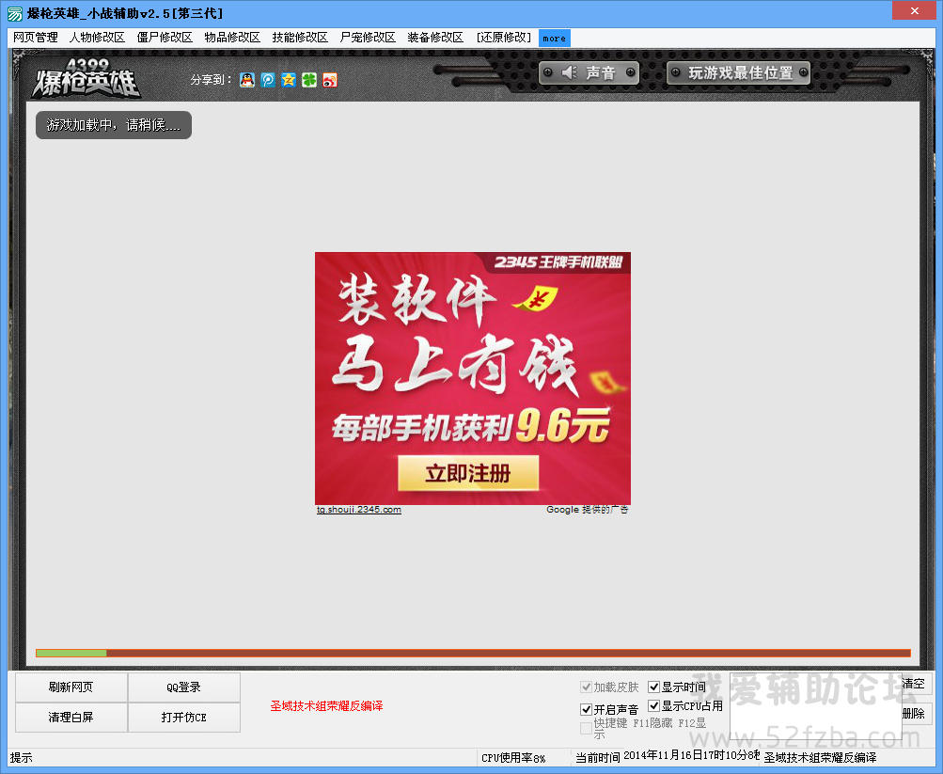Share via the green clover icon
Screen dimensions: 943x774
[309, 80]
